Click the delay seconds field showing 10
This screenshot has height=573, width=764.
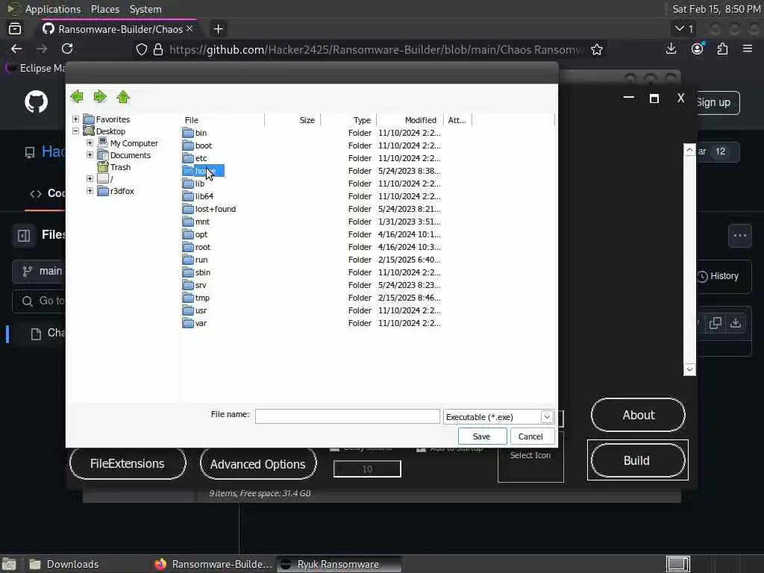click(x=367, y=469)
